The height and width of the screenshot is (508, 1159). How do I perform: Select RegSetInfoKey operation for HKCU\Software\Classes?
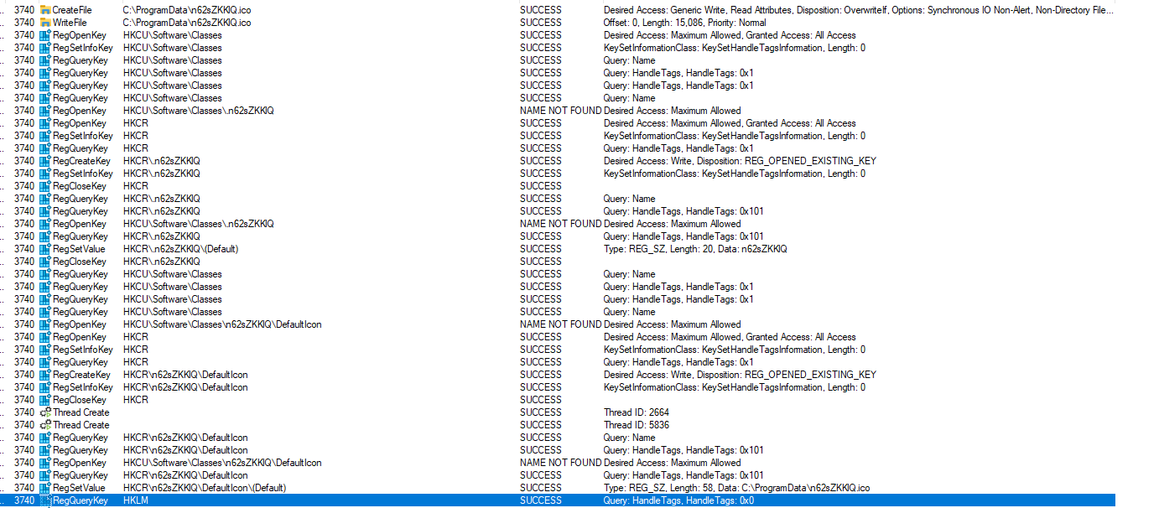tap(82, 48)
